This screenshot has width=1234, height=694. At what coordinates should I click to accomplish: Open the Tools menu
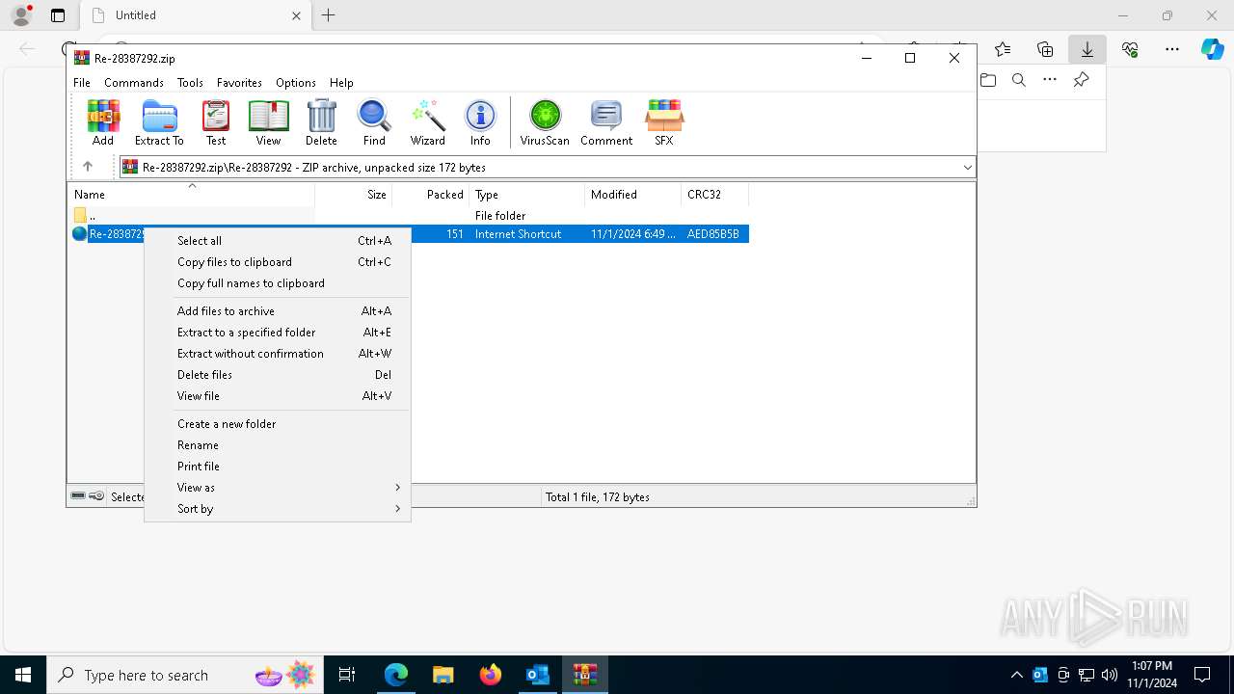tap(190, 83)
